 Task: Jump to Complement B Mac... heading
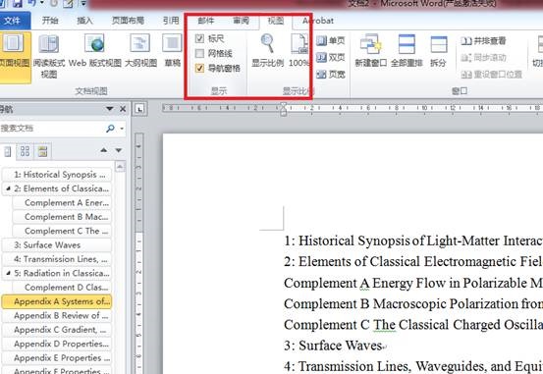click(62, 217)
